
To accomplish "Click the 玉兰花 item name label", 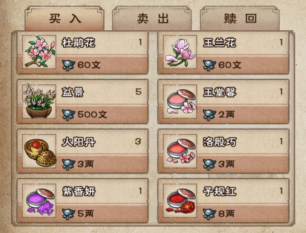I will coord(219,43).
